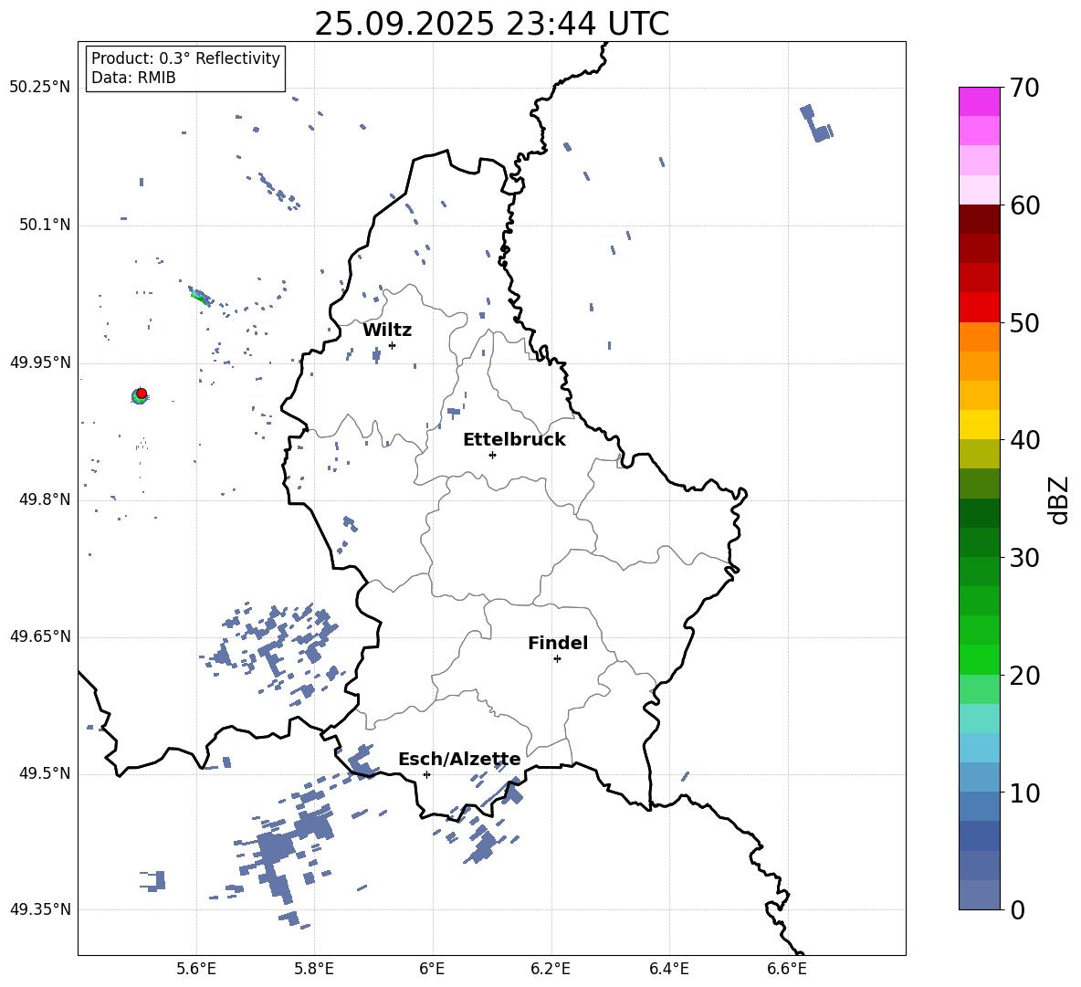Click the 49.5°N latitude label
Image resolution: width=1081 pixels, height=987 pixels.
click(x=45, y=773)
